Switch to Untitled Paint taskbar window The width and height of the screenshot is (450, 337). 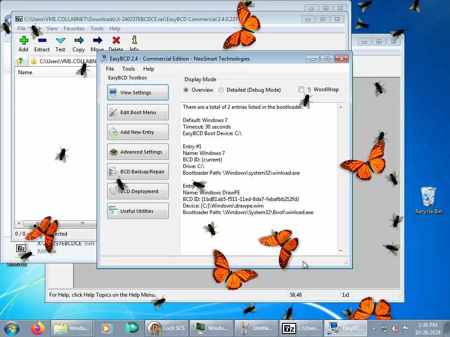pos(256,328)
